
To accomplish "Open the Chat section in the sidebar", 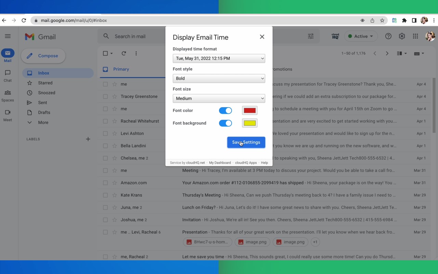I will pos(8,76).
